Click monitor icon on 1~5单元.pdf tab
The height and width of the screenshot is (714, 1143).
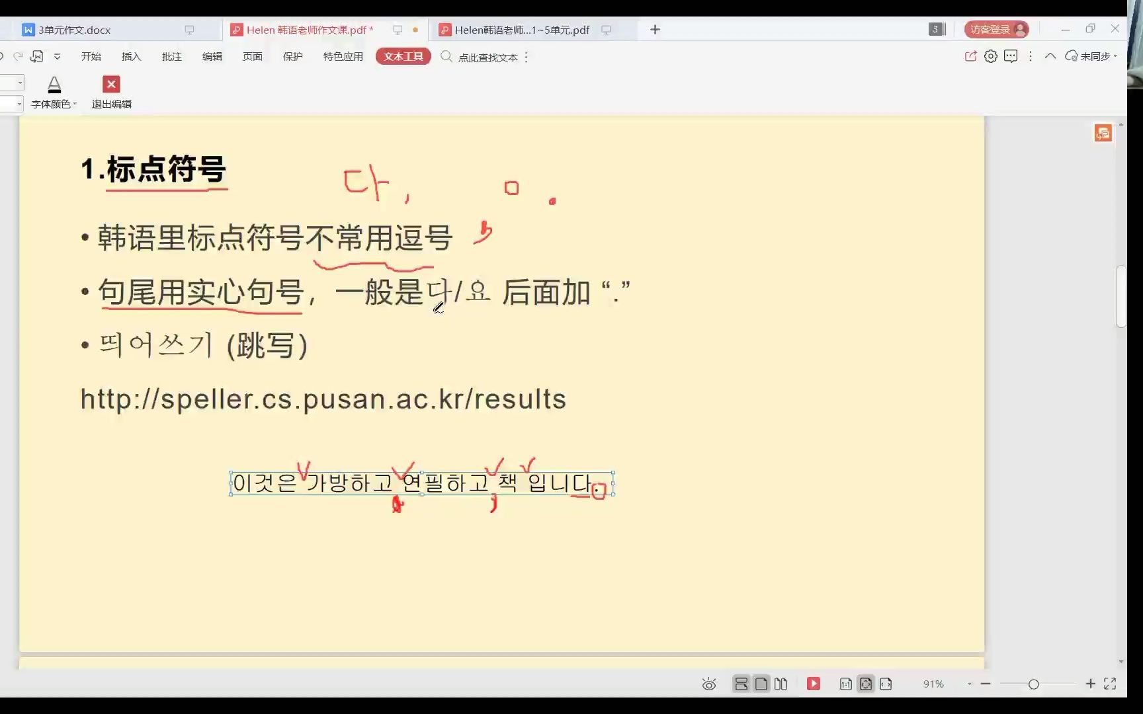606,30
